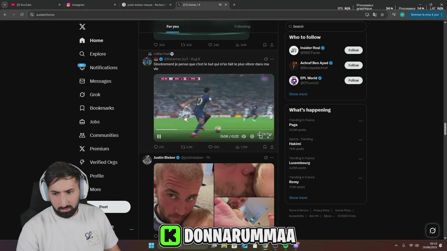This screenshot has height=251, width=447.
Task: Open Messages envelope in sidebar
Action: tap(82, 81)
